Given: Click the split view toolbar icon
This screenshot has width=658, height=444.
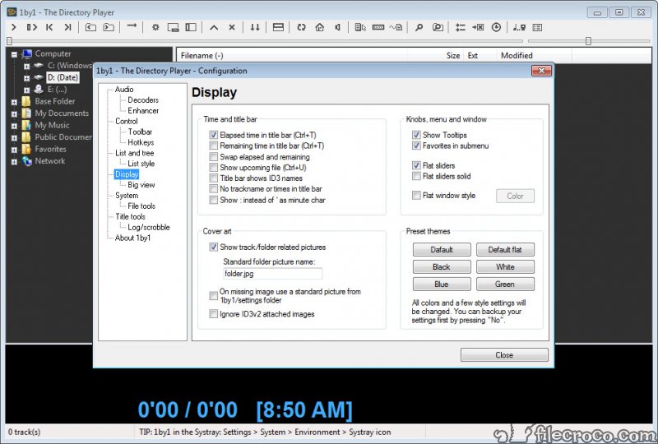Looking at the screenshot, I should pyautogui.click(x=278, y=27).
